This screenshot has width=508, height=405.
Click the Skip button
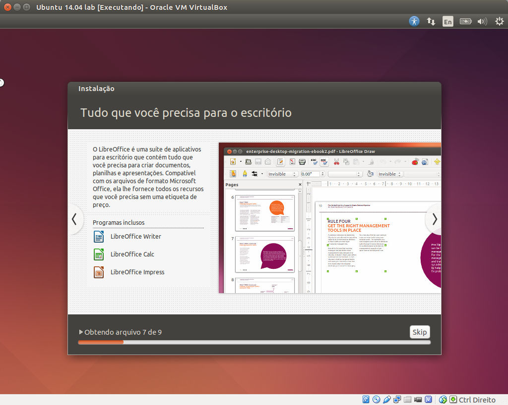click(420, 332)
